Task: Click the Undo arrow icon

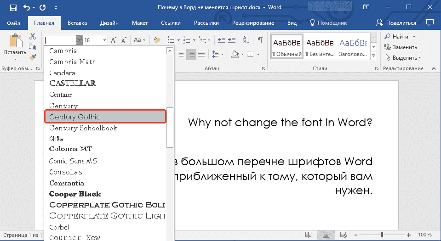Action: [x=26, y=7]
